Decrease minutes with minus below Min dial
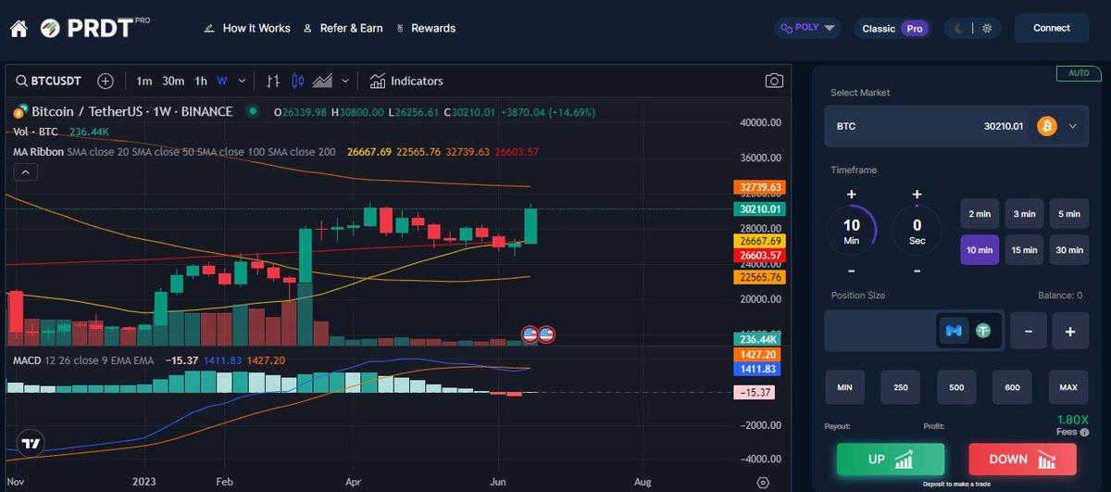Image resolution: width=1111 pixels, height=492 pixels. pyautogui.click(x=851, y=270)
